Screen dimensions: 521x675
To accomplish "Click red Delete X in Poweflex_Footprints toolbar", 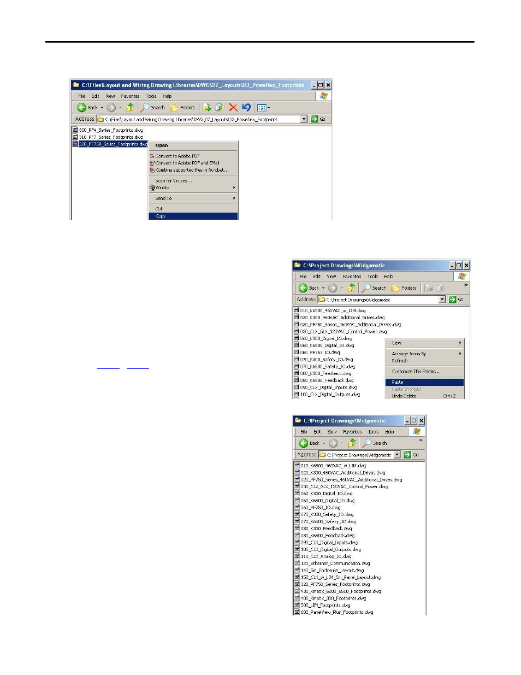I will 233,108.
